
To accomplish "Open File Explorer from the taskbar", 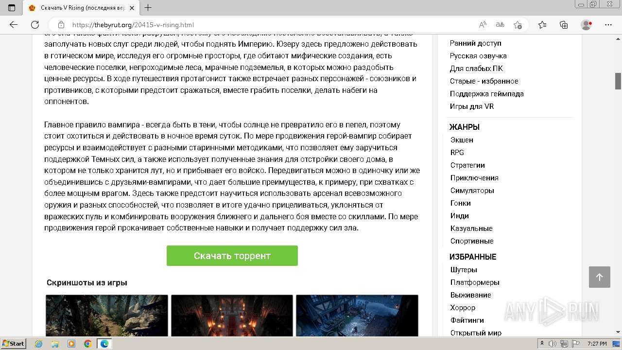I will click(55, 344).
